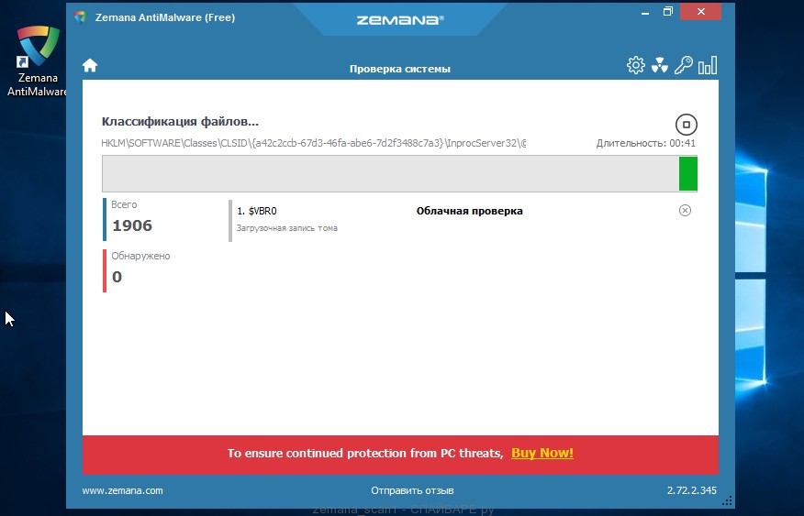Click the Проверка системы page title
The height and width of the screenshot is (516, 804).
point(400,69)
